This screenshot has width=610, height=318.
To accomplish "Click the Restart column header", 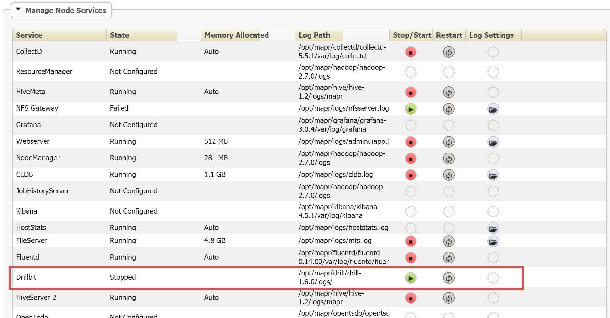I will [449, 35].
